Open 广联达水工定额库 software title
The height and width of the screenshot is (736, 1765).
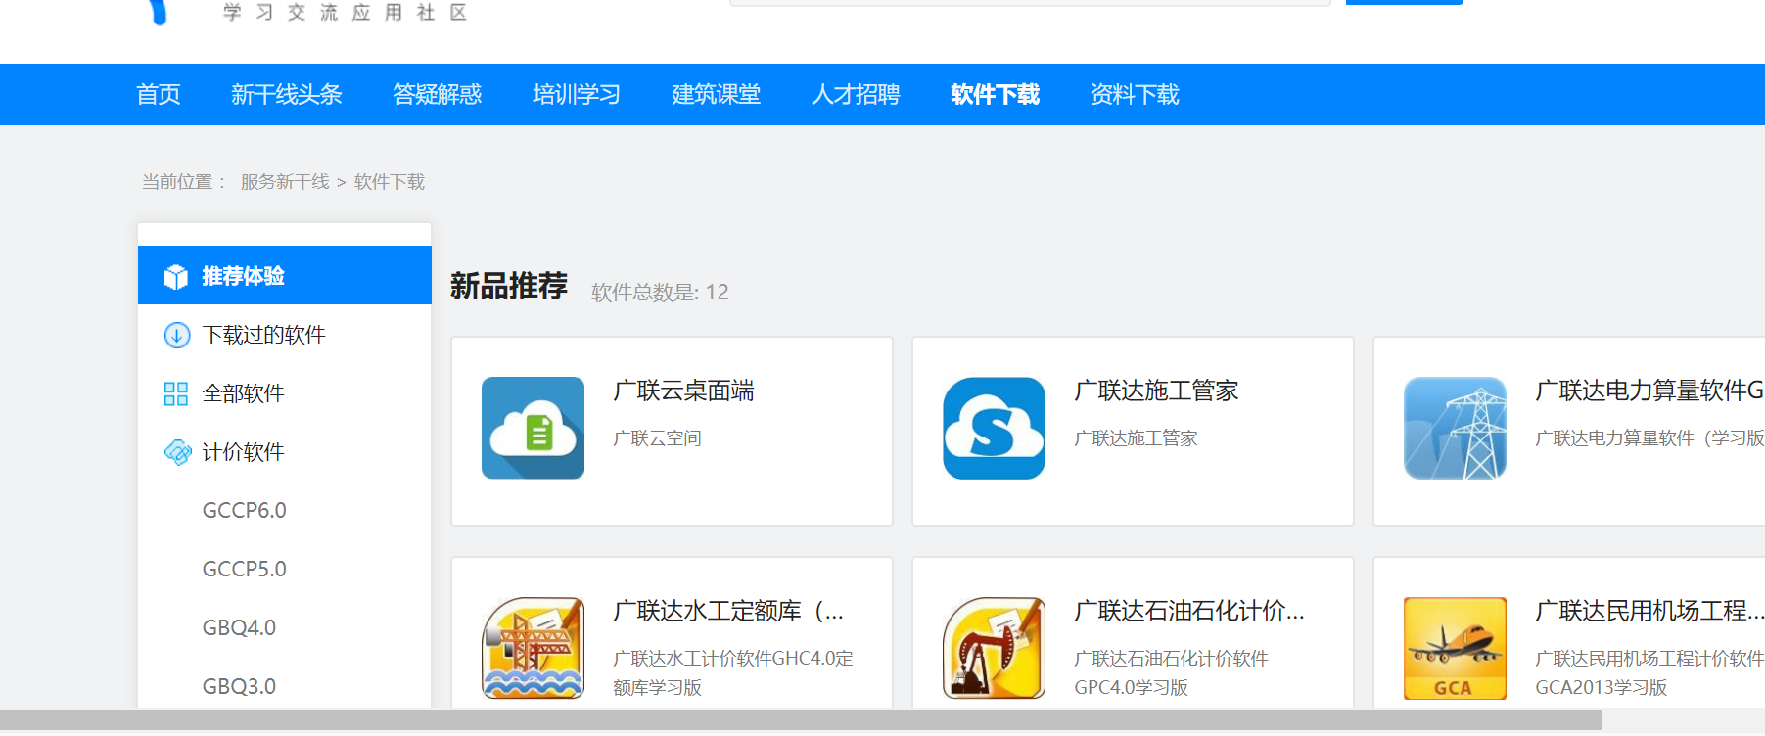click(x=728, y=611)
